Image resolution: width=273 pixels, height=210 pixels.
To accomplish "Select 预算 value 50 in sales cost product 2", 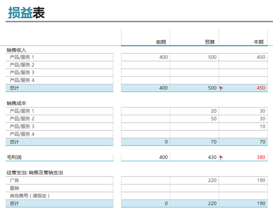I will [x=214, y=119].
